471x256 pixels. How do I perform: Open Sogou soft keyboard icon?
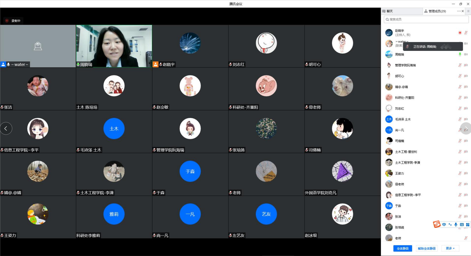pyautogui.click(x=462, y=225)
